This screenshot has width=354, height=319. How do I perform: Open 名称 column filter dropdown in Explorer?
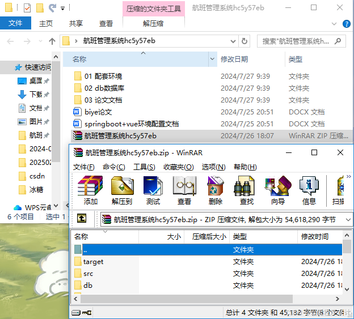[212, 59]
